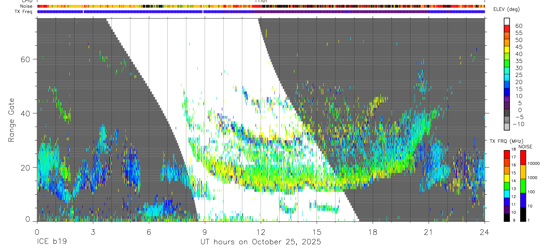Click the white top swatch of ELEV colorbar
The image size is (545, 251).
(507, 22)
